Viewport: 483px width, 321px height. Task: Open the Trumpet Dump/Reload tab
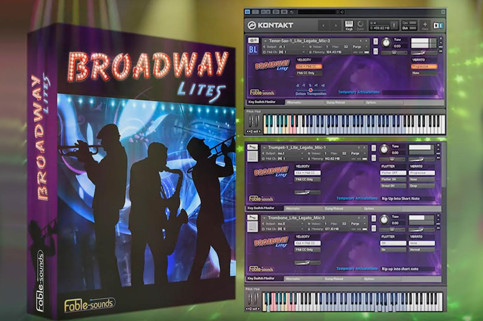click(x=334, y=209)
